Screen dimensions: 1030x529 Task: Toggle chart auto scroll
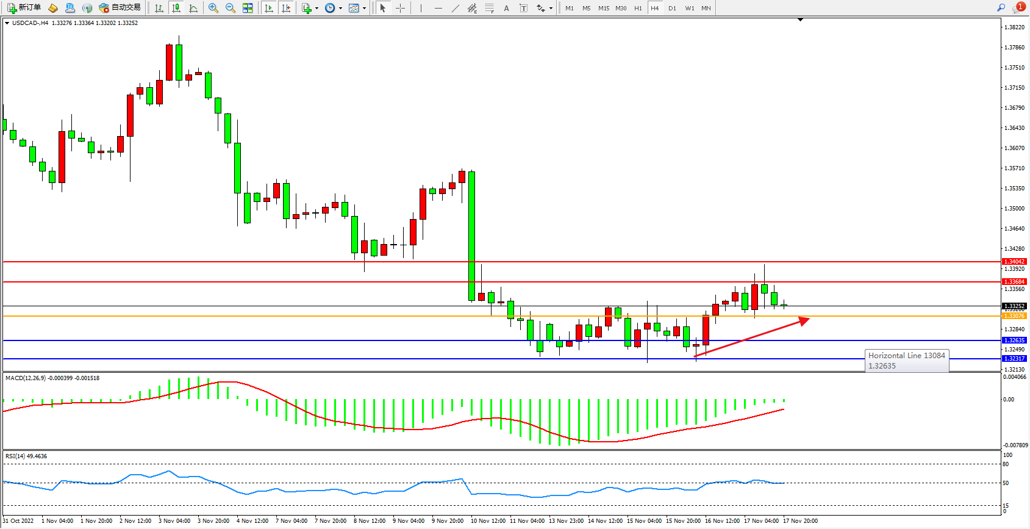[268, 8]
